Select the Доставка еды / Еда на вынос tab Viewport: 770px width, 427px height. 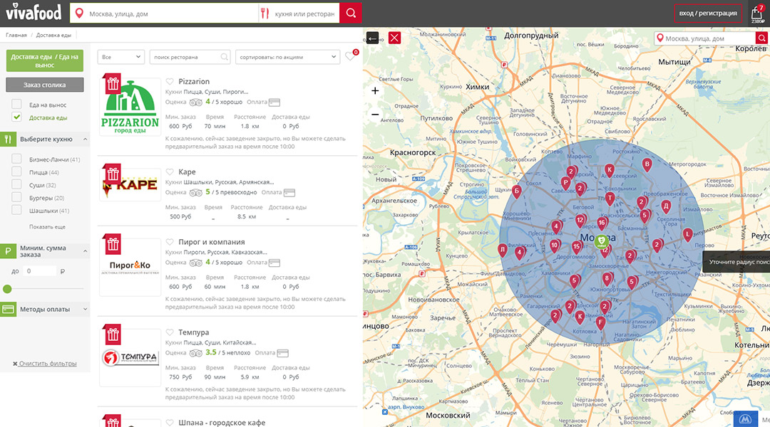(45, 60)
